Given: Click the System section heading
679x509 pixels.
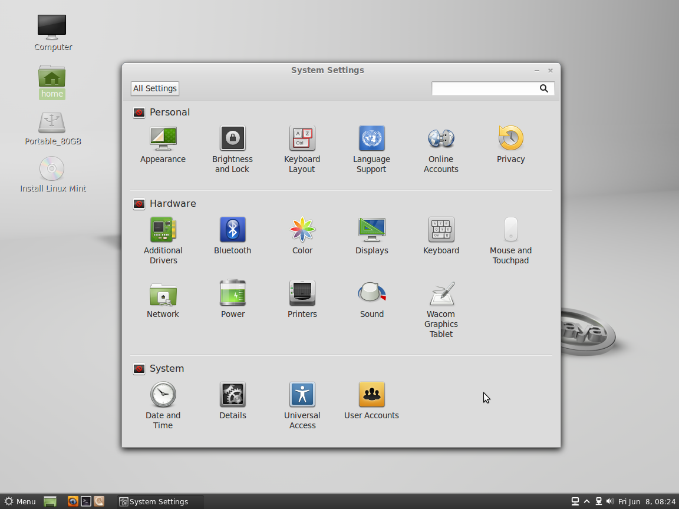Looking at the screenshot, I should click(167, 368).
